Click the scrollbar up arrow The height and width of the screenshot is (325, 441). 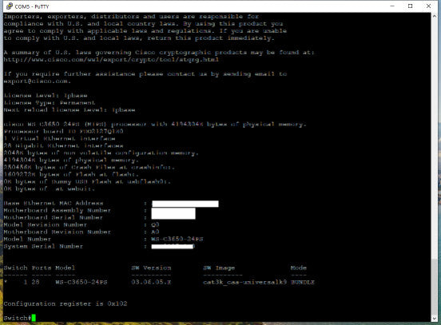pos(435,16)
